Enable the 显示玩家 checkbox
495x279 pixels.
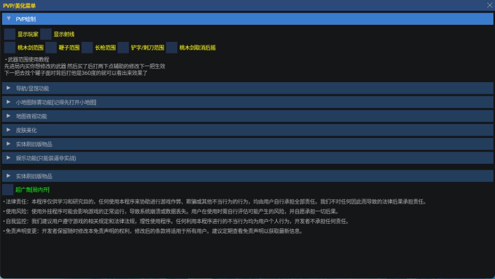pyautogui.click(x=10, y=34)
